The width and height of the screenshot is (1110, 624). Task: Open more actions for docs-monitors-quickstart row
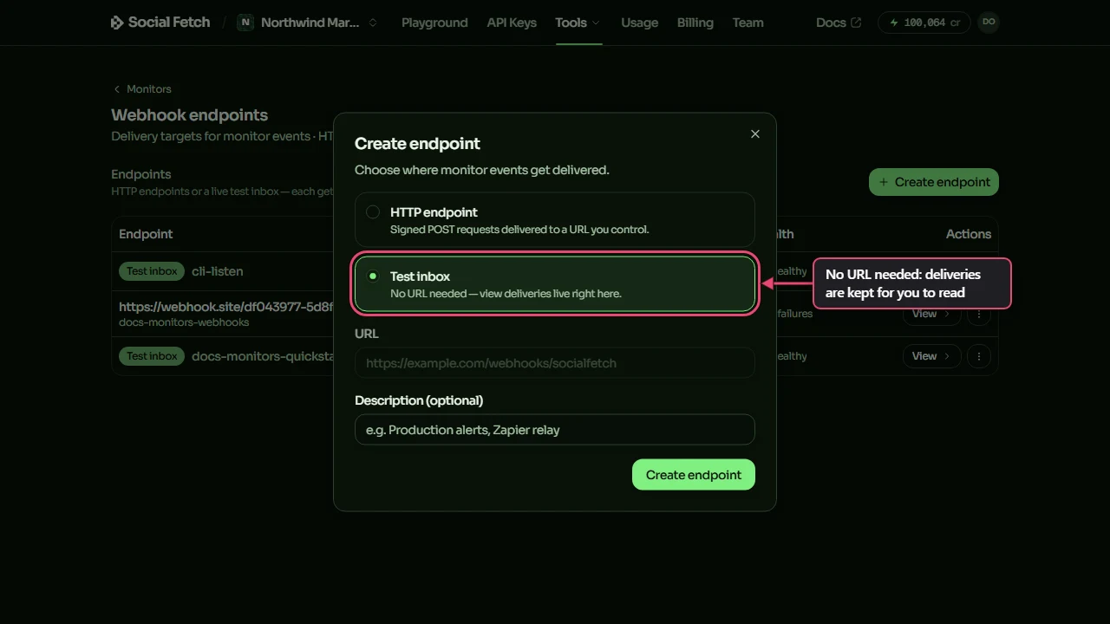coord(979,356)
